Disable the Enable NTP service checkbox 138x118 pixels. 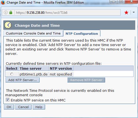tap(7, 100)
